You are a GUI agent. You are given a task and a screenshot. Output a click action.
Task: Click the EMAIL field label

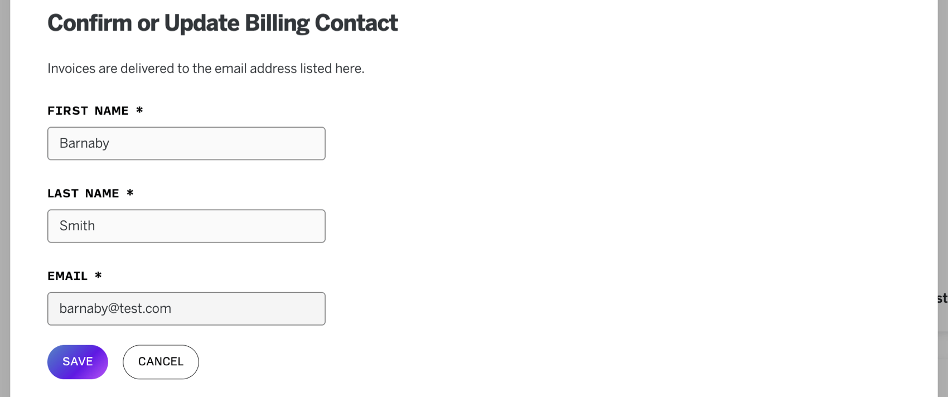click(x=67, y=276)
